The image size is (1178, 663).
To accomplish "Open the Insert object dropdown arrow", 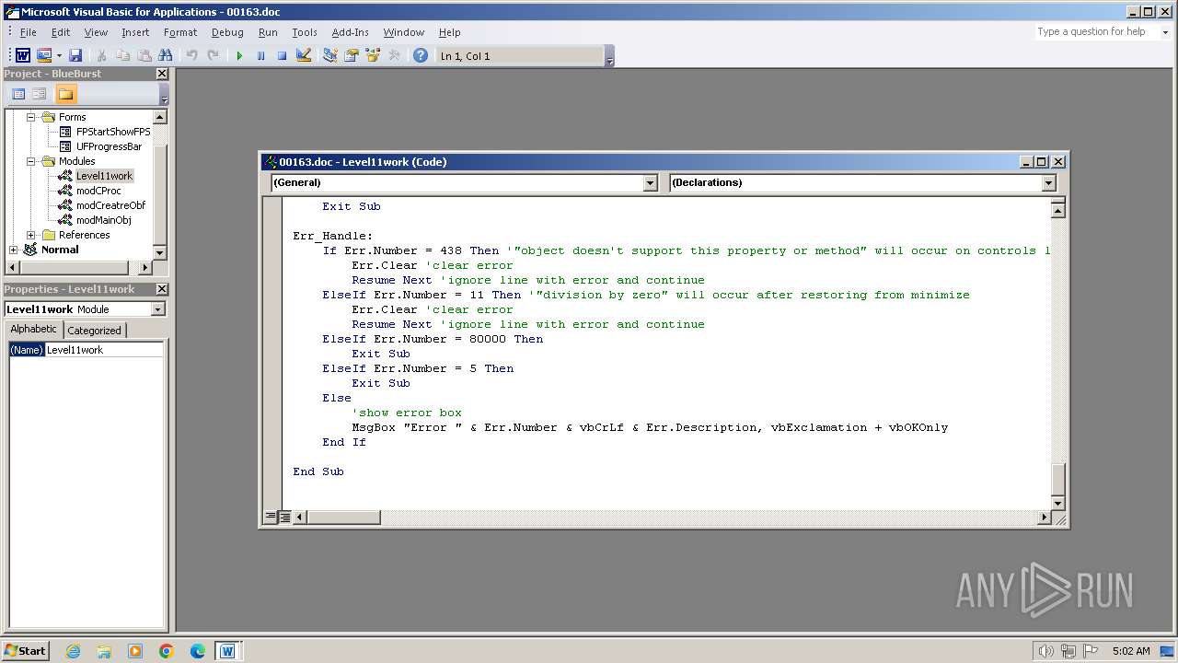I will 59,56.
